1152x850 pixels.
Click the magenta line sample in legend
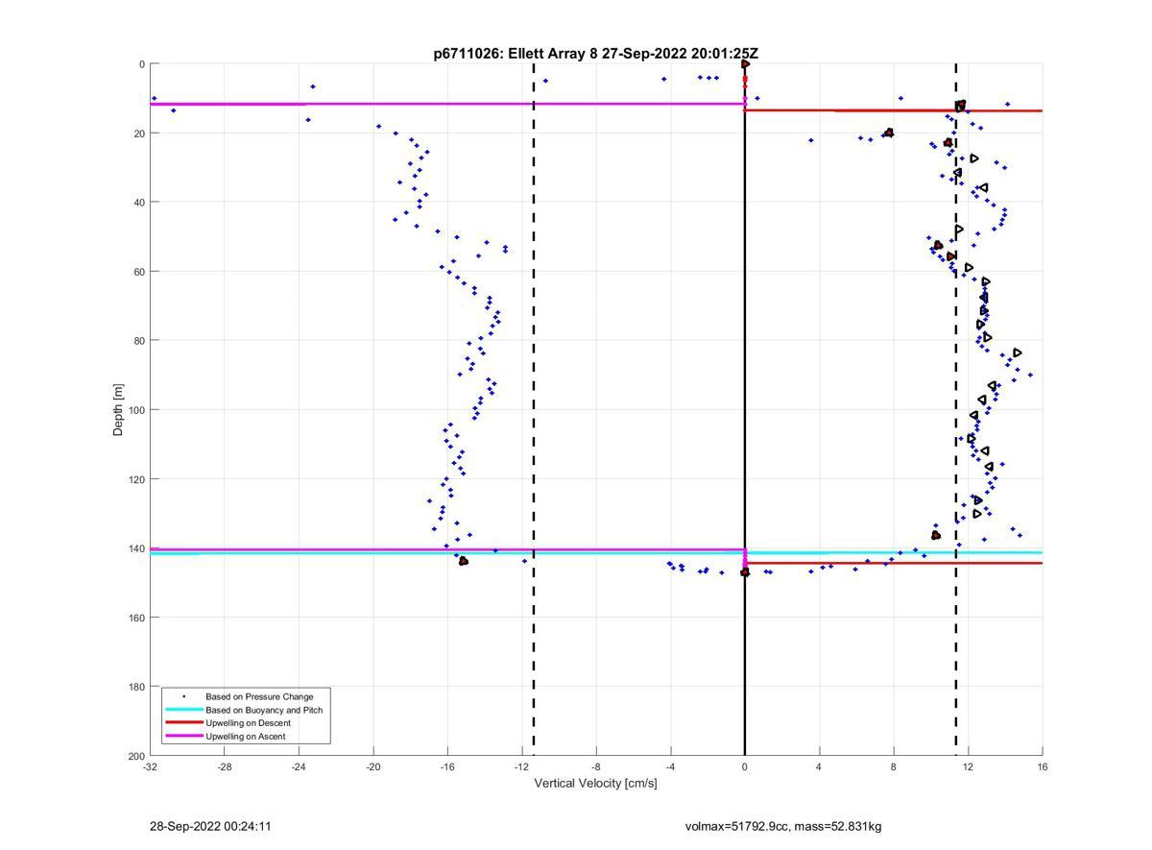tap(183, 737)
